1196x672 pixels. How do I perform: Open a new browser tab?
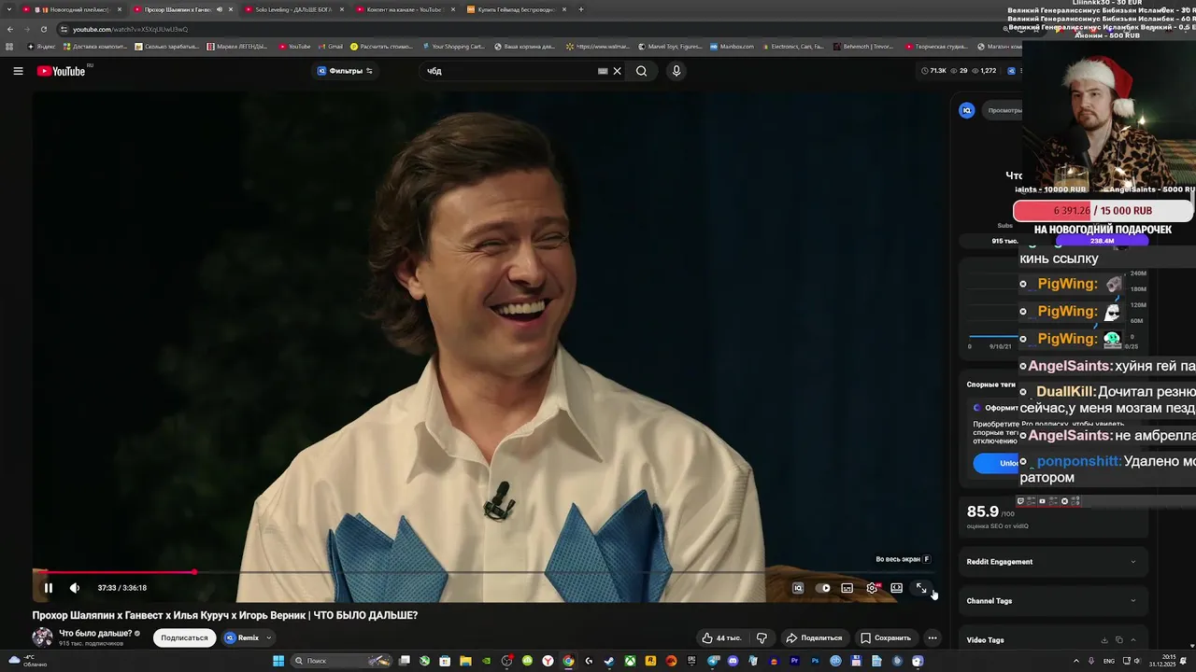coord(581,9)
